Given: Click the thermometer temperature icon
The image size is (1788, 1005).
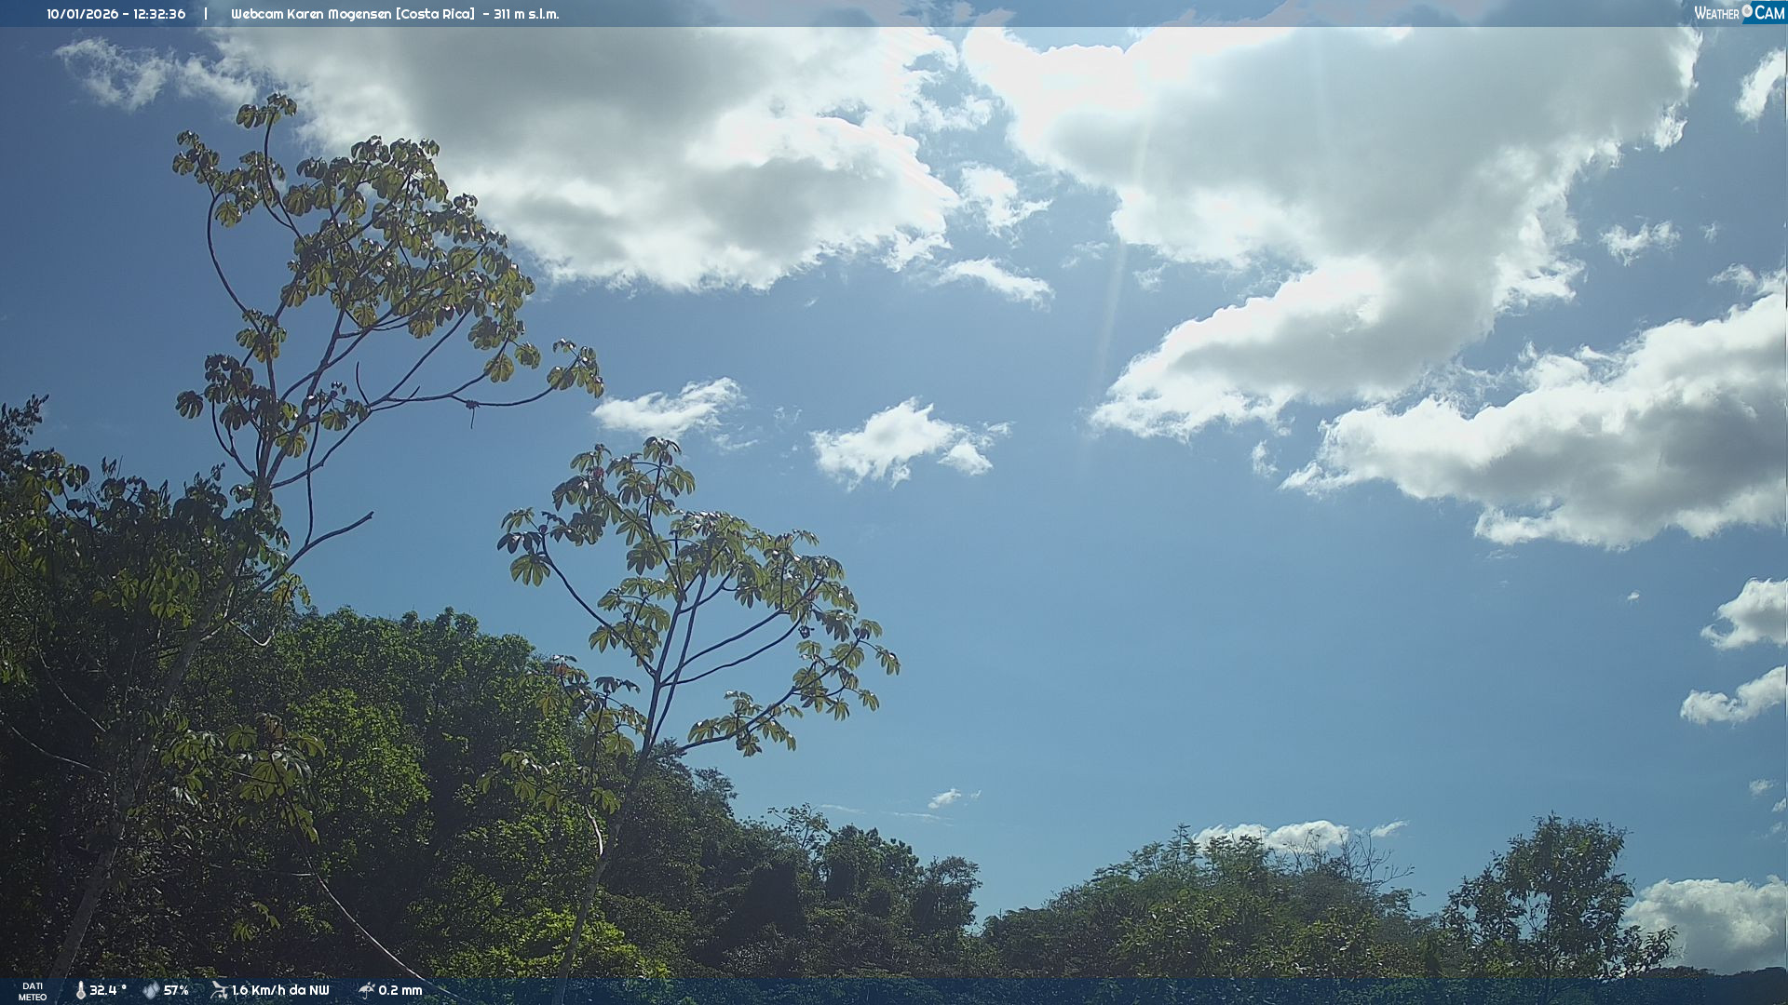Looking at the screenshot, I should pos(80,990).
